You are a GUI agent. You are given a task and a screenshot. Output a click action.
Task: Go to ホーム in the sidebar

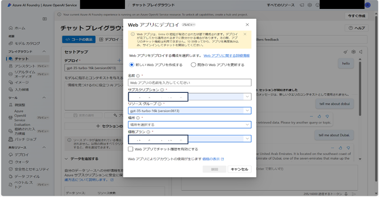tap(17, 28)
